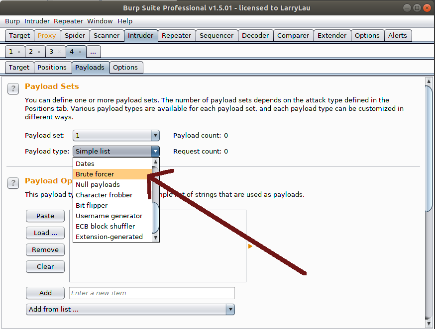Switch to the Extender tab
This screenshot has height=329, width=435.
[332, 36]
